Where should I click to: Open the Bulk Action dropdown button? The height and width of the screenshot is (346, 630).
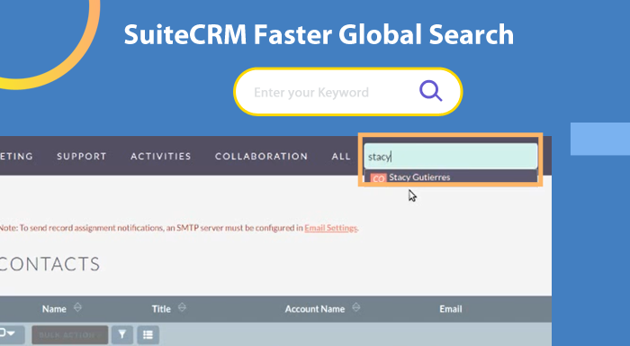[70, 334]
